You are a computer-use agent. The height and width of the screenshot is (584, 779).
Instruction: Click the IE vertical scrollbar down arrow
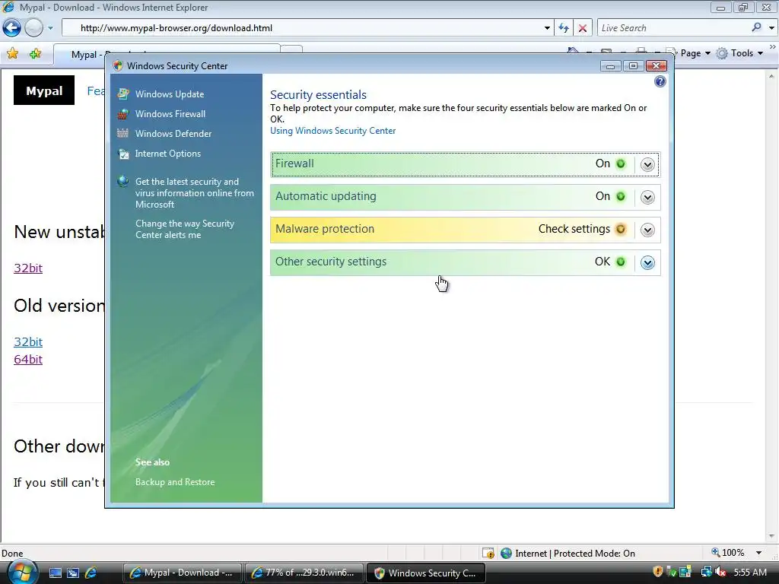point(771,536)
